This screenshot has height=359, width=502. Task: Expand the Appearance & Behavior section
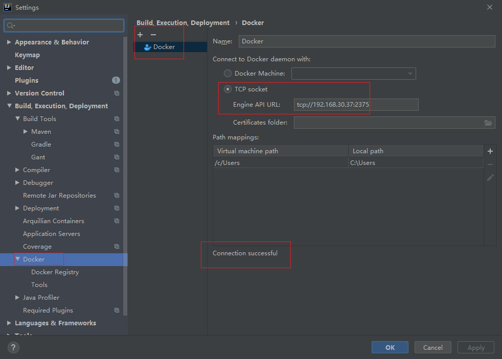tap(9, 42)
